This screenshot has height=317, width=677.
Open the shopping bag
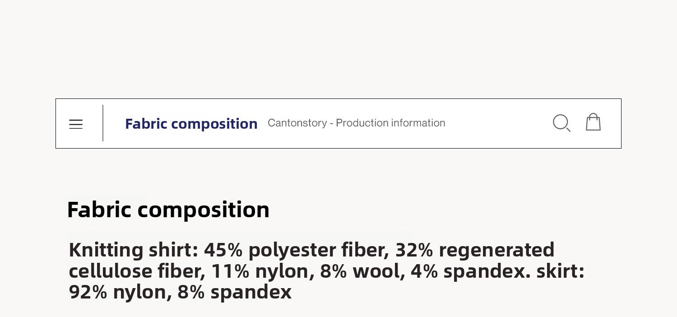(x=593, y=122)
